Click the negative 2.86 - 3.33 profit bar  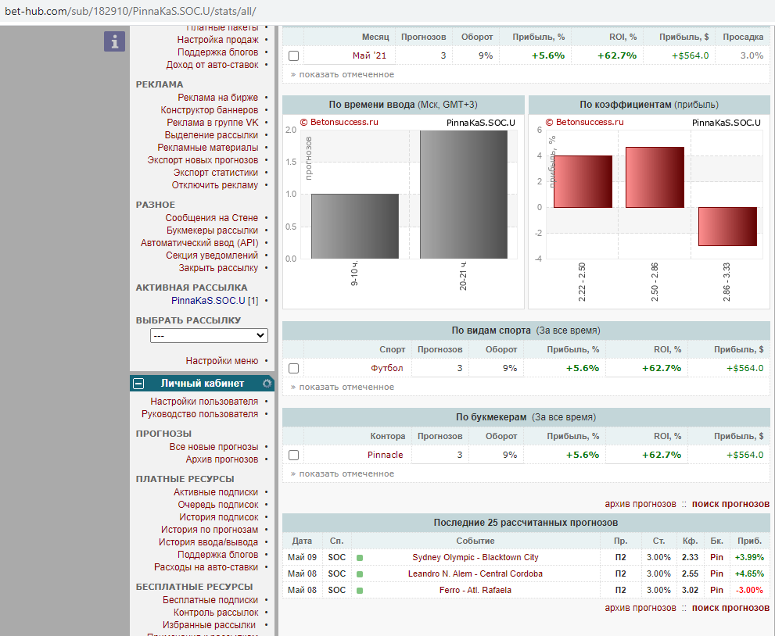pos(727,227)
